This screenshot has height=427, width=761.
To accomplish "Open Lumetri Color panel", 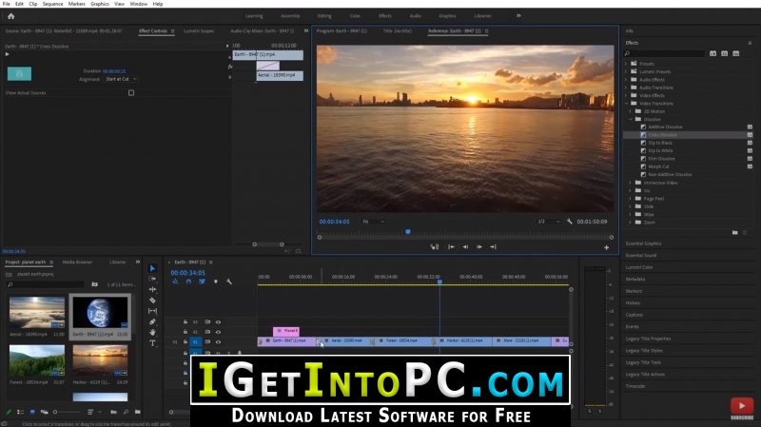I will [638, 267].
